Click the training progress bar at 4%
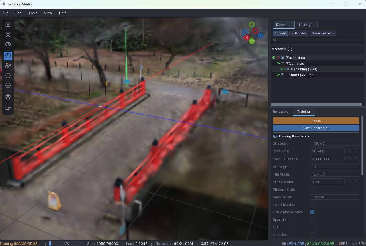 tap(66, 243)
